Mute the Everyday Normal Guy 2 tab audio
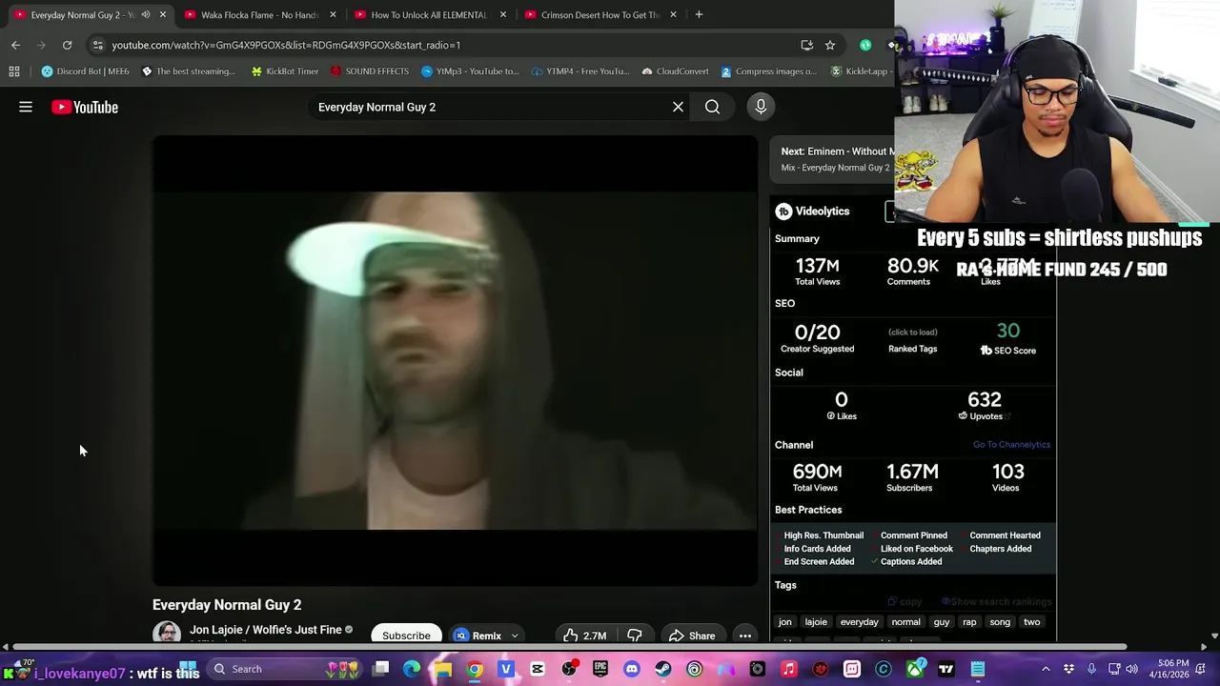 tap(146, 14)
